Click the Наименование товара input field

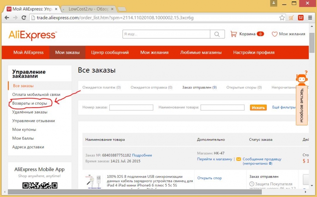(x=222, y=107)
